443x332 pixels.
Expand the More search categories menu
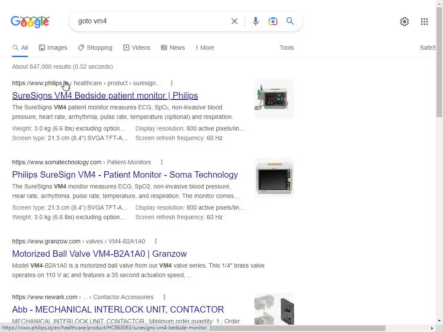coord(205,48)
